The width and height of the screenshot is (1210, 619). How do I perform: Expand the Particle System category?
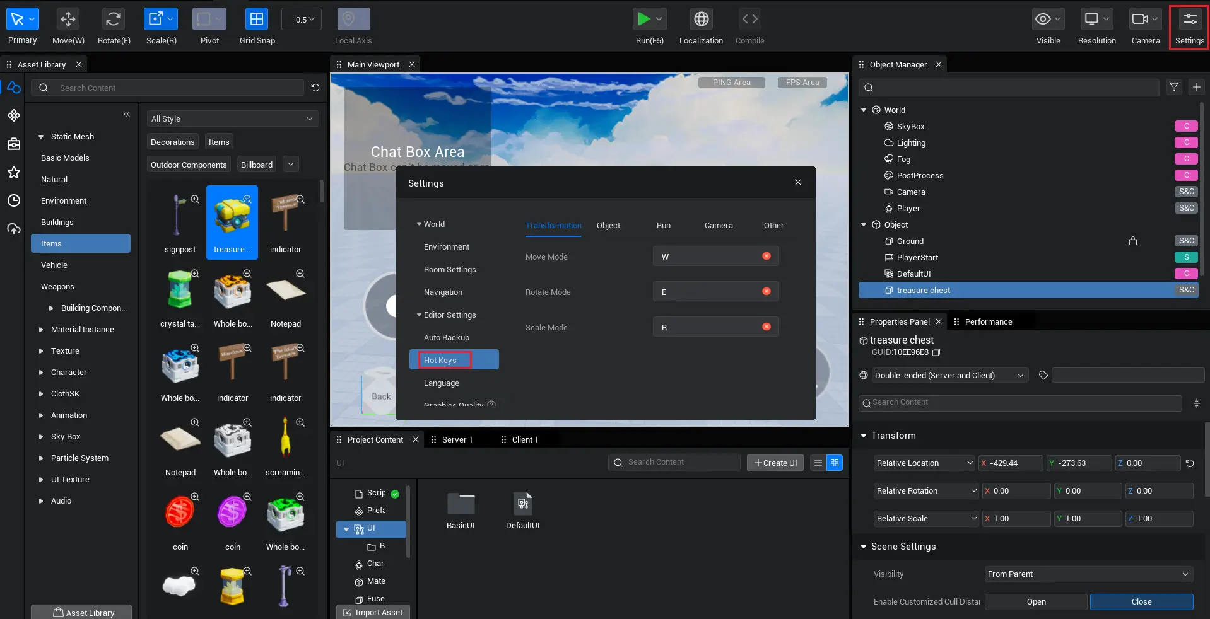point(41,458)
